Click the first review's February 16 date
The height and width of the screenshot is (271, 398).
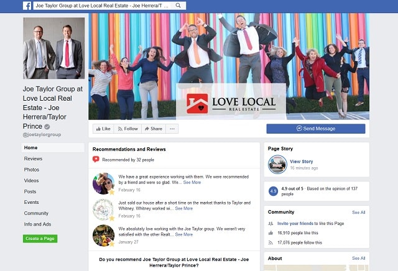tap(129, 190)
